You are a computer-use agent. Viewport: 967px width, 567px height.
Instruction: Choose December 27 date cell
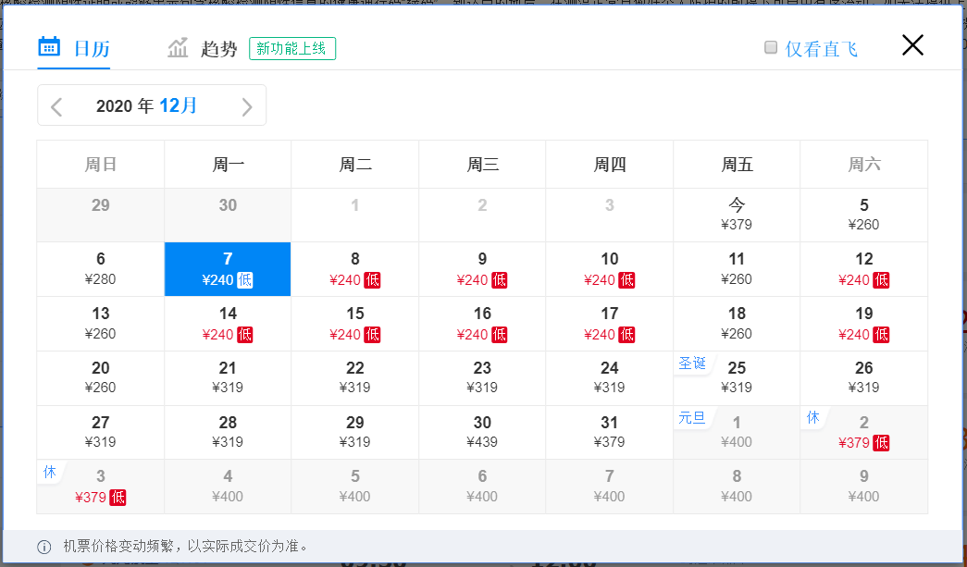pos(101,432)
